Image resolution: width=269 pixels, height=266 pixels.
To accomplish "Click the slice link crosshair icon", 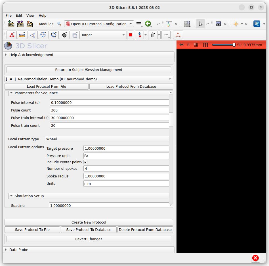I will pos(196,45).
